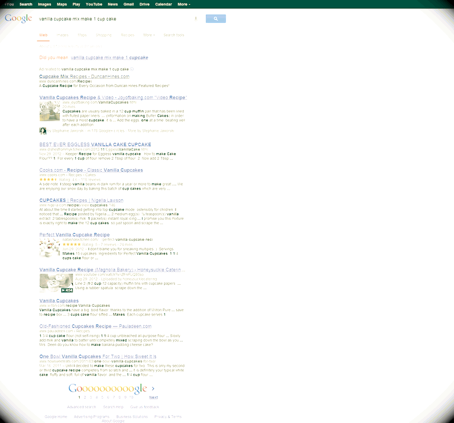454x423 pixels.
Task: Click Give us feedback link
Action: pyautogui.click(x=145, y=407)
